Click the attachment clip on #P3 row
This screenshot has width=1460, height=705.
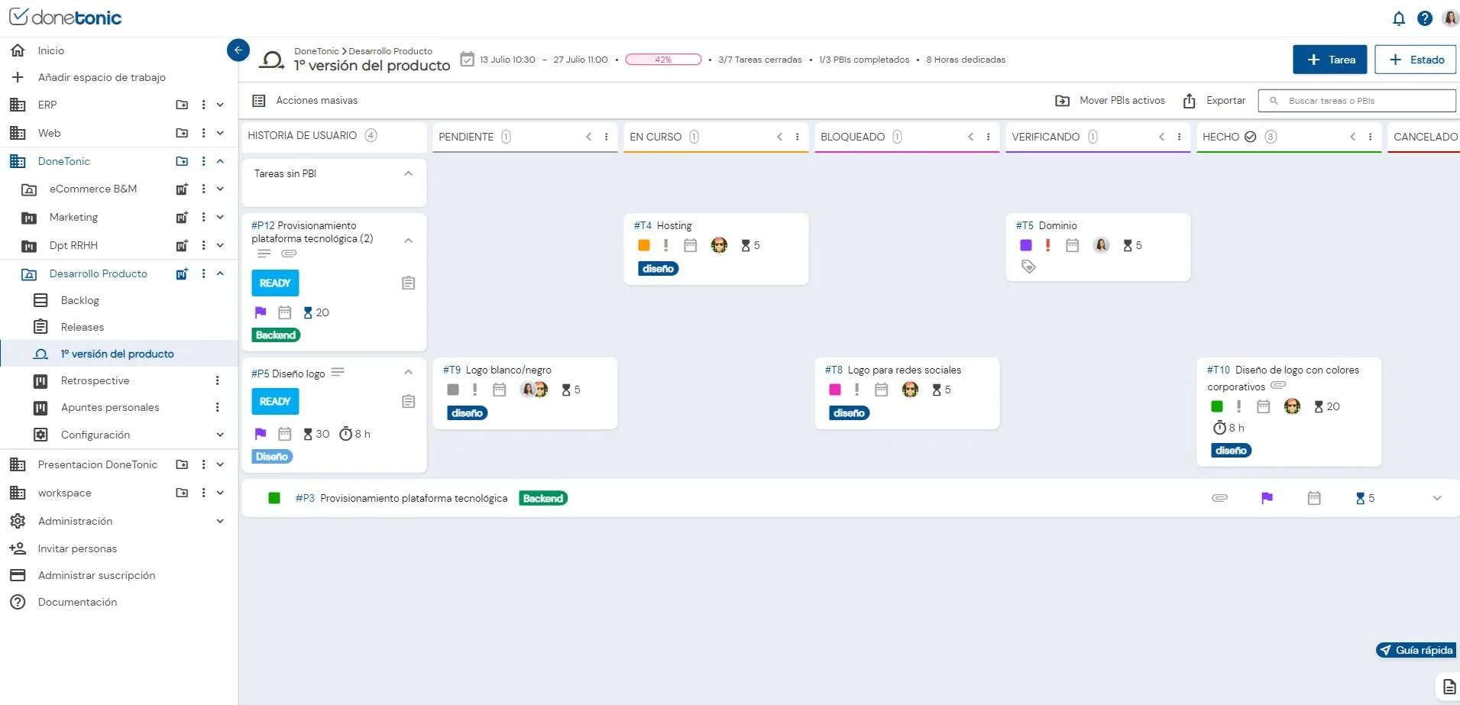point(1219,498)
